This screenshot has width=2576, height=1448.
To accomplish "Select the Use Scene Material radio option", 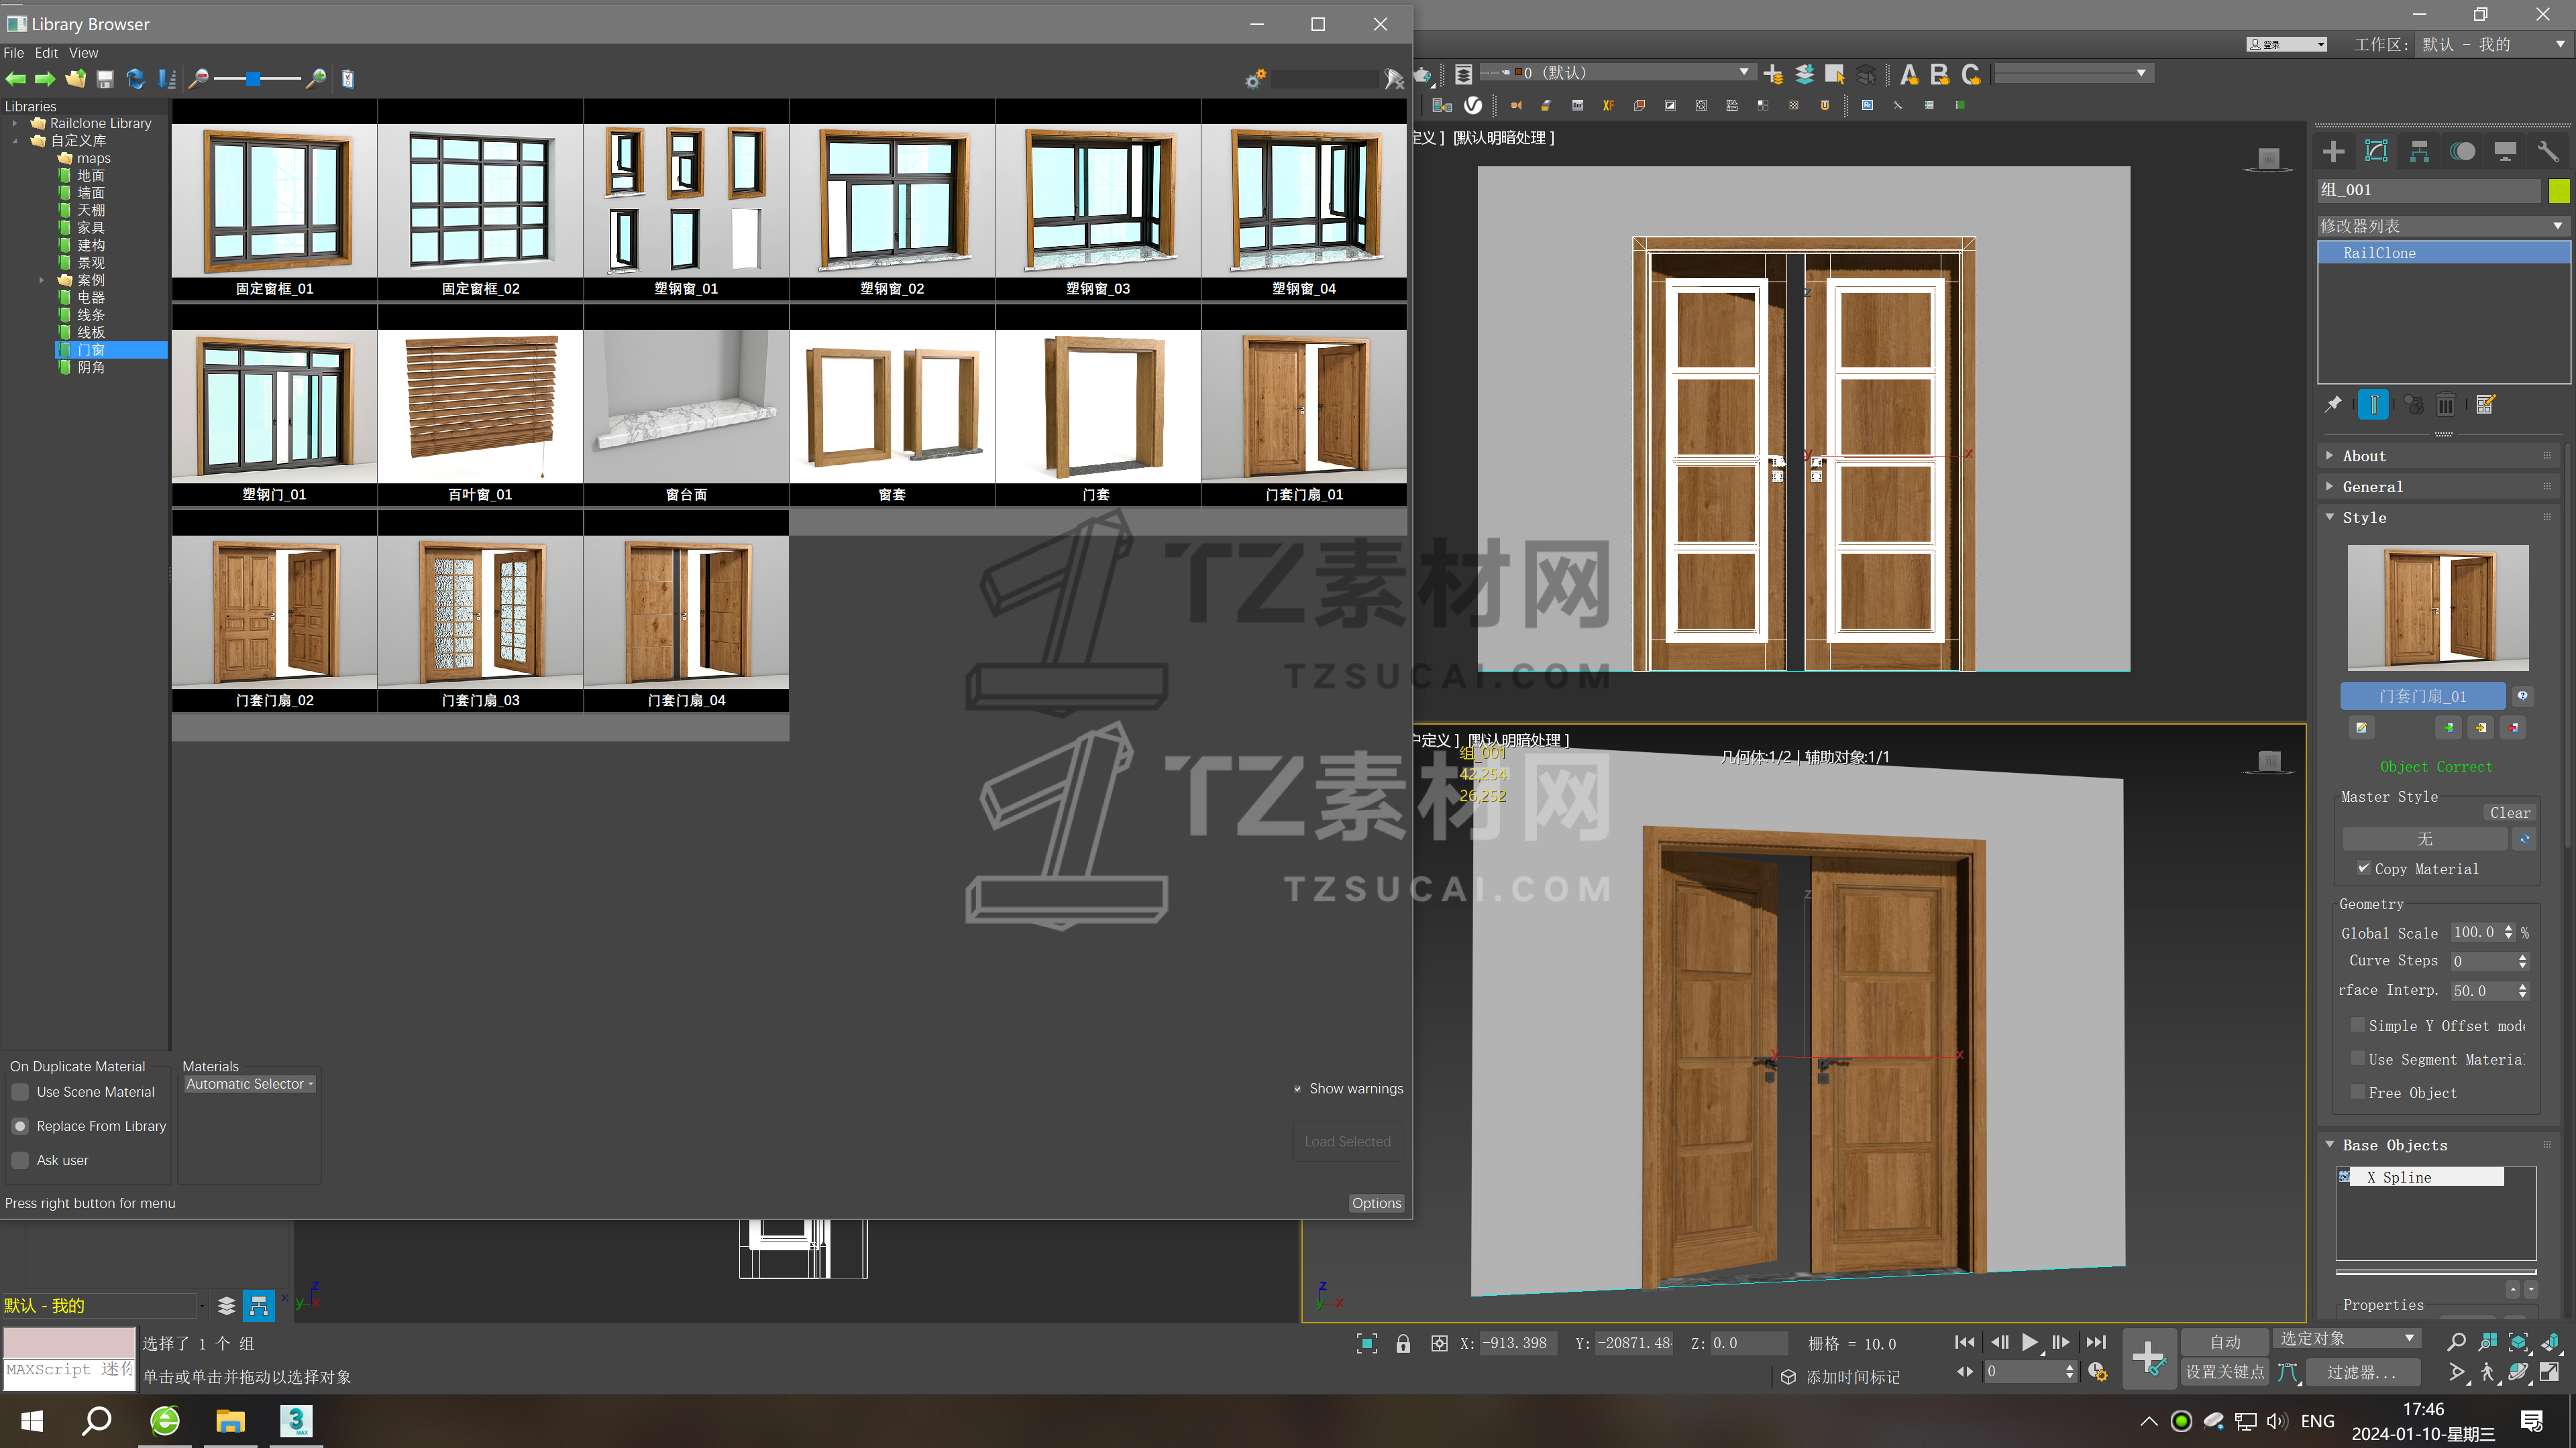I will coord(20,1092).
